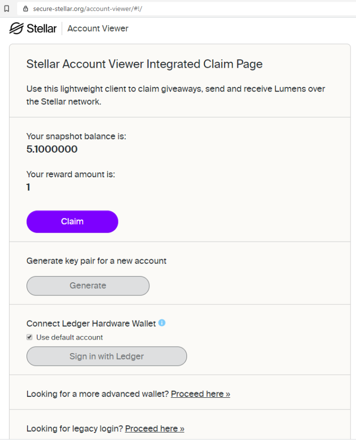The width and height of the screenshot is (356, 442).
Task: Click the lightweight client description paragraph
Action: pos(175,95)
